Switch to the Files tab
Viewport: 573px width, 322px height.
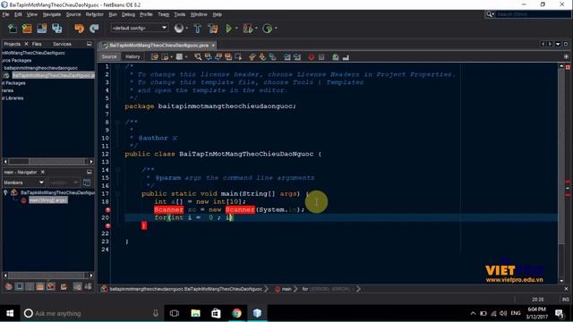coord(37,44)
